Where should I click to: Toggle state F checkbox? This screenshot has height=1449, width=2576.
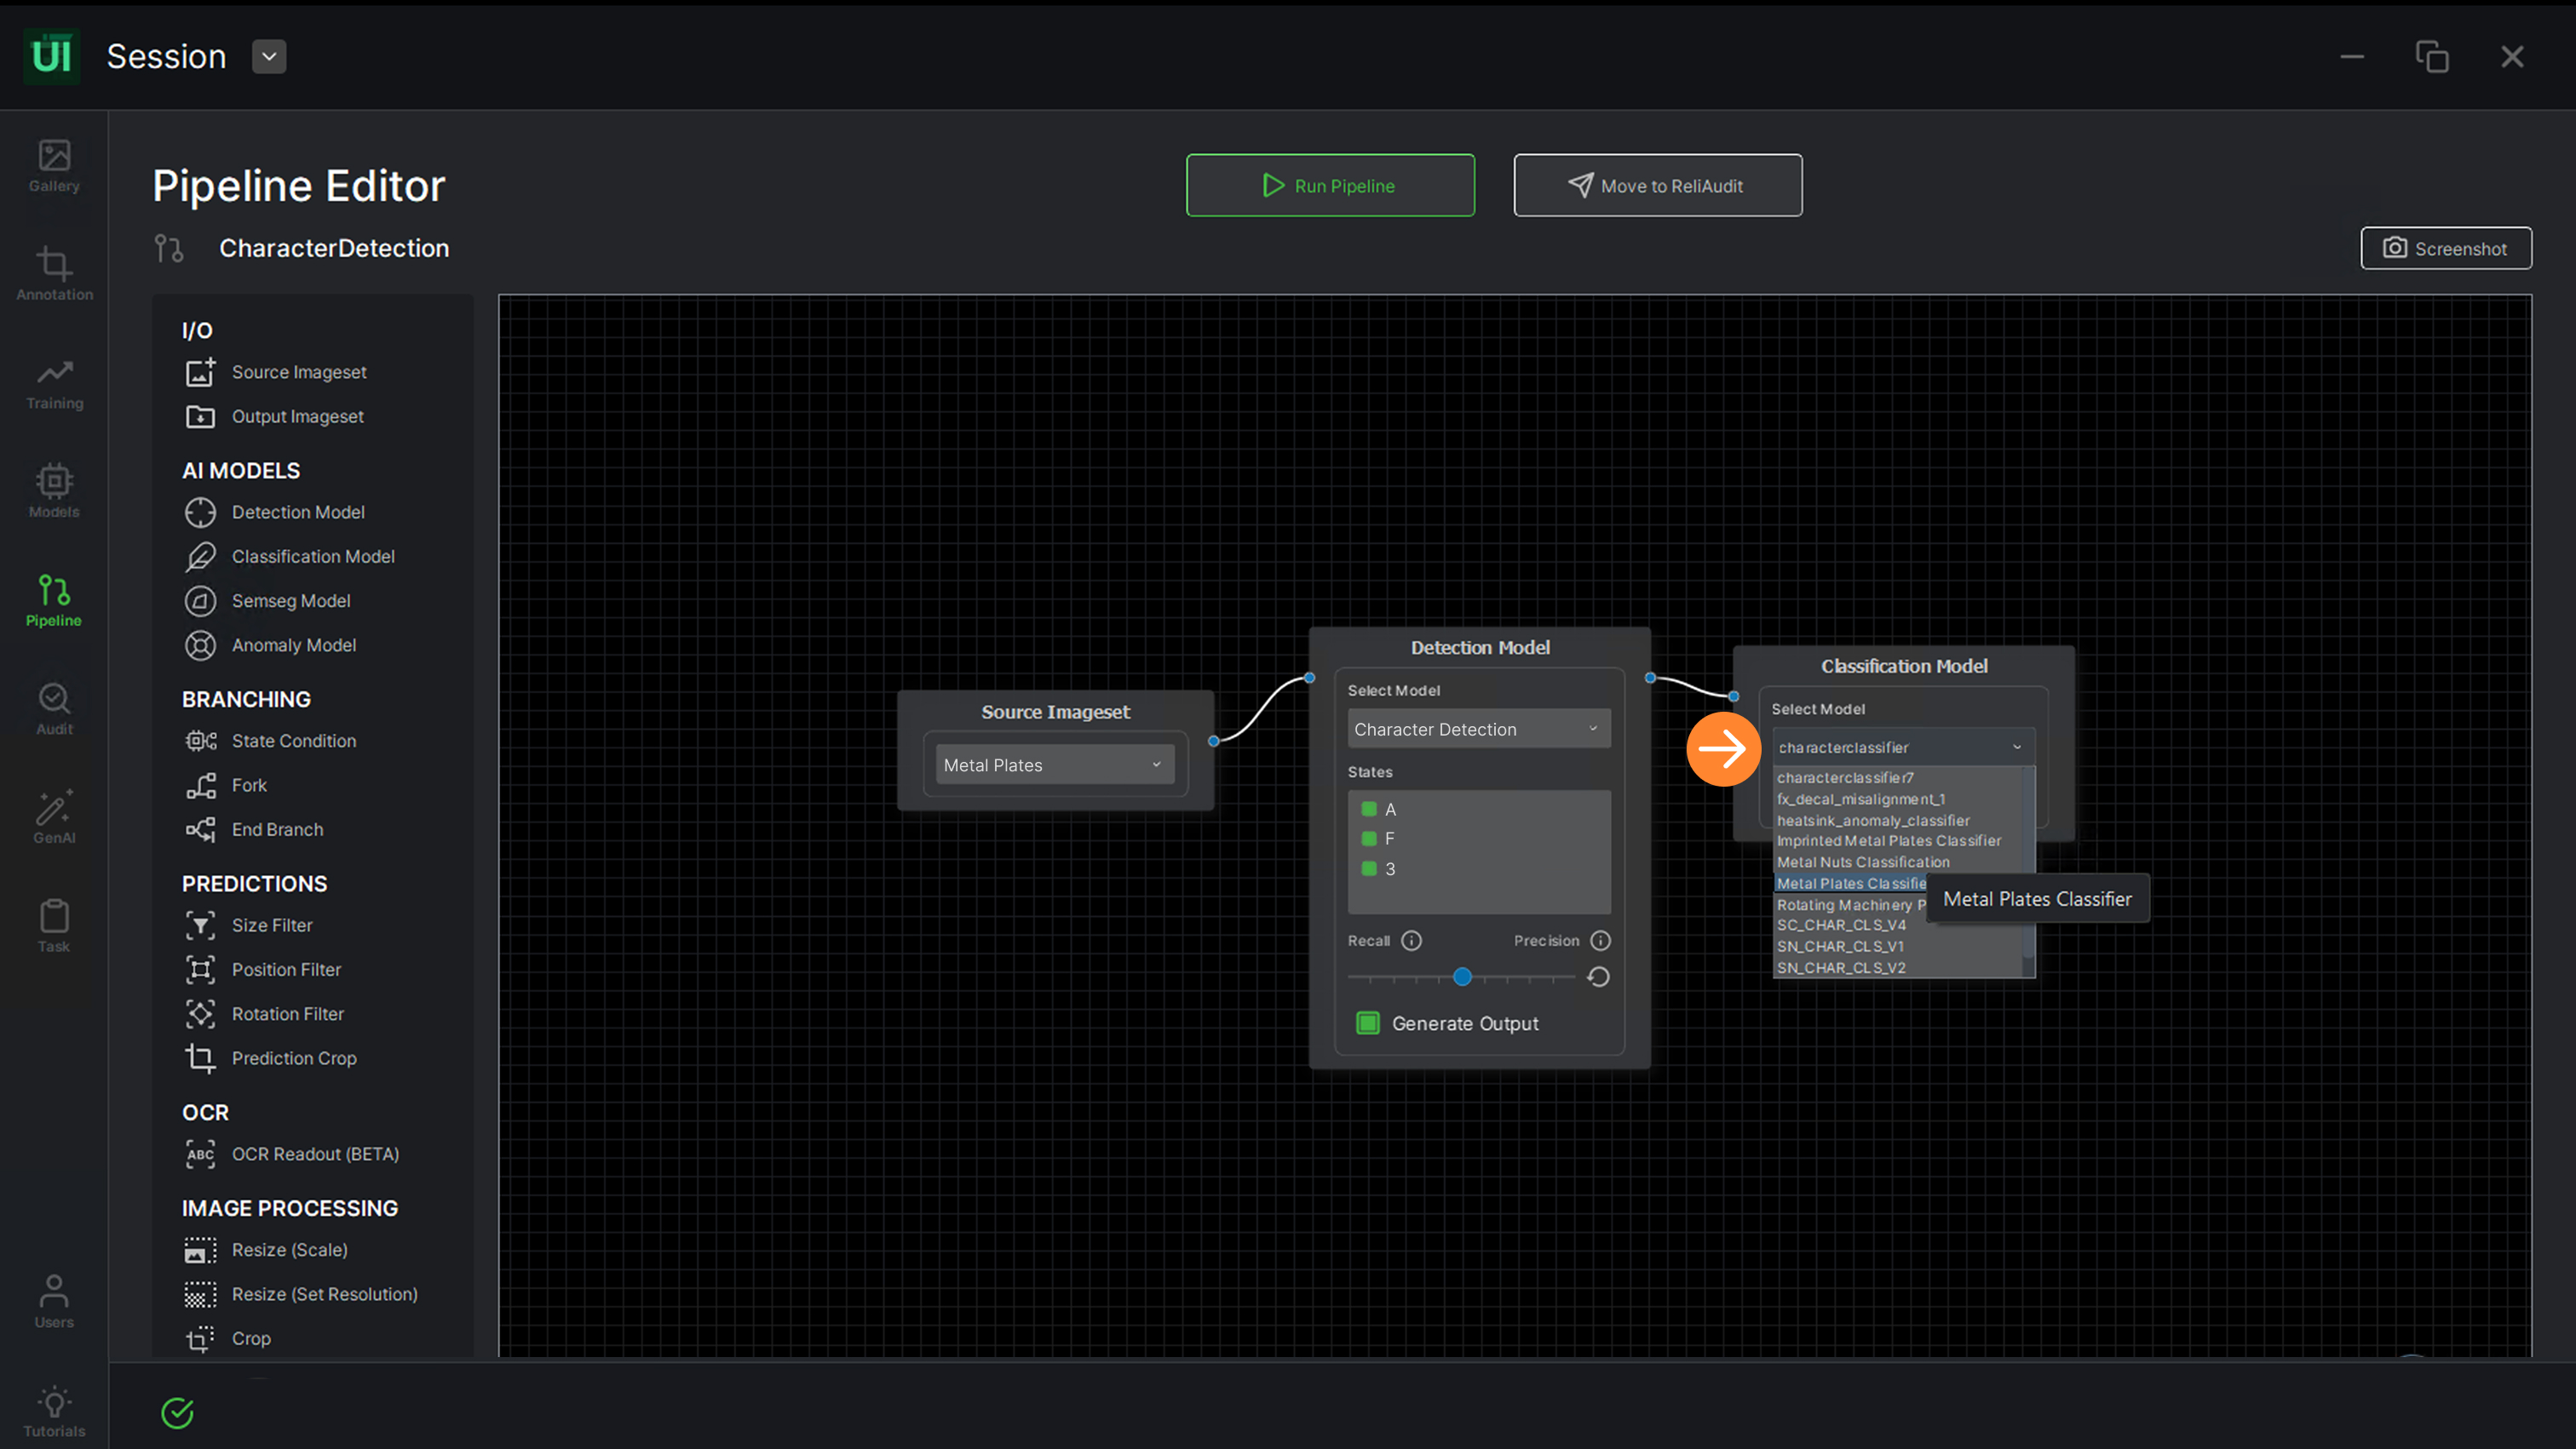tap(1369, 839)
